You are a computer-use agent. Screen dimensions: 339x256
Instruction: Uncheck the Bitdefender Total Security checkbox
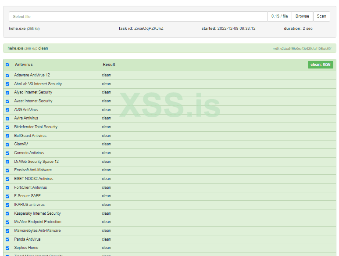7,127
